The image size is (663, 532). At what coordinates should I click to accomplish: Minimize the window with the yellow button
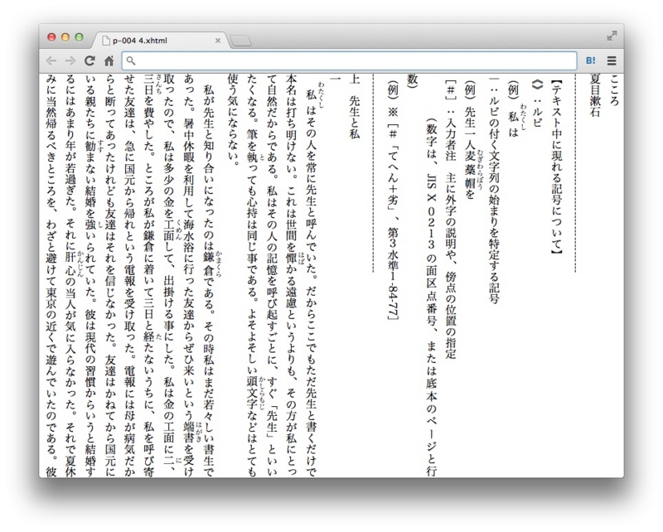pyautogui.click(x=63, y=37)
